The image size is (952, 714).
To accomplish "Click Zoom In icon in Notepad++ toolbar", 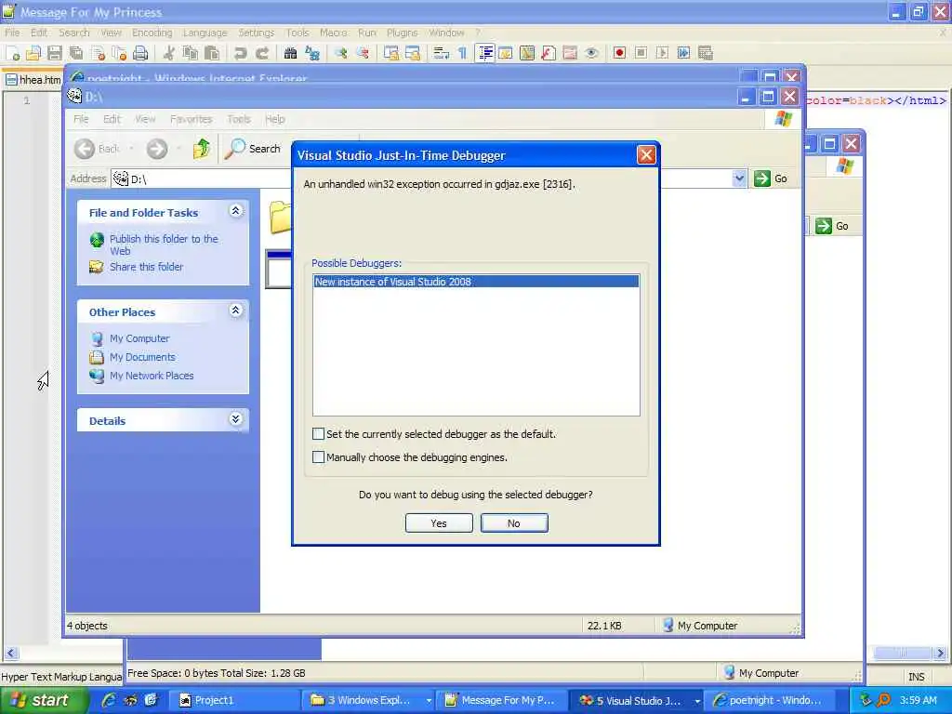I will pyautogui.click(x=340, y=53).
